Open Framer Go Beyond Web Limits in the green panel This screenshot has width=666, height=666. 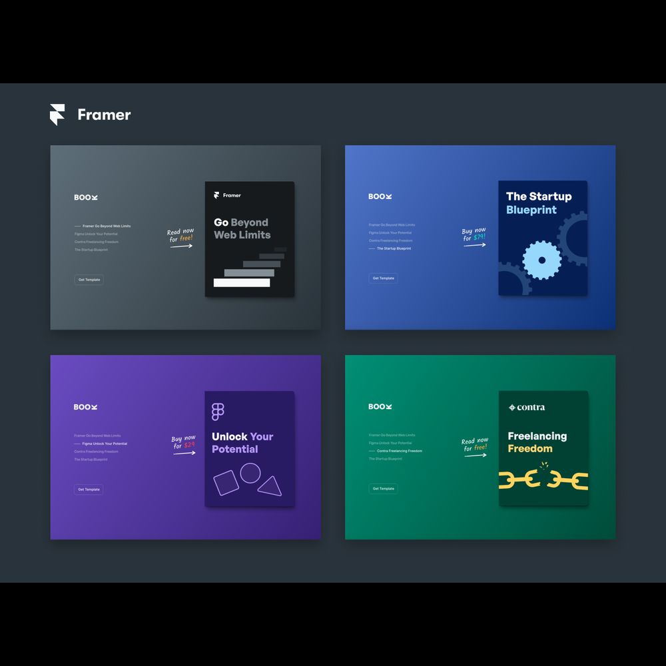(x=392, y=436)
